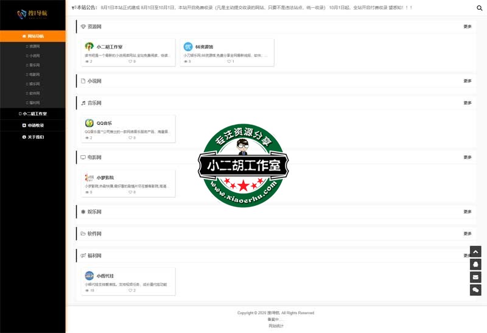Viewport: 487px width, 333px height.
Task: Go to 小说网 in the sidebar submenu
Action: point(33,55)
